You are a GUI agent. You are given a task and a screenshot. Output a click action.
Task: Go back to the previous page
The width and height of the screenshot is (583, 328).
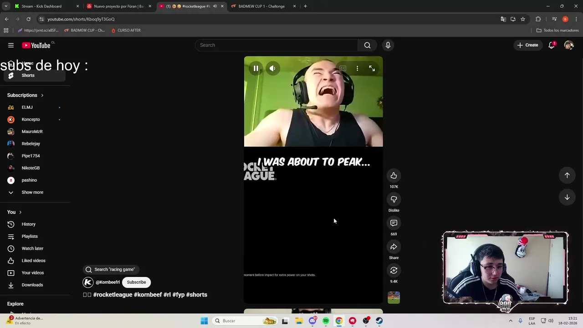(6, 19)
